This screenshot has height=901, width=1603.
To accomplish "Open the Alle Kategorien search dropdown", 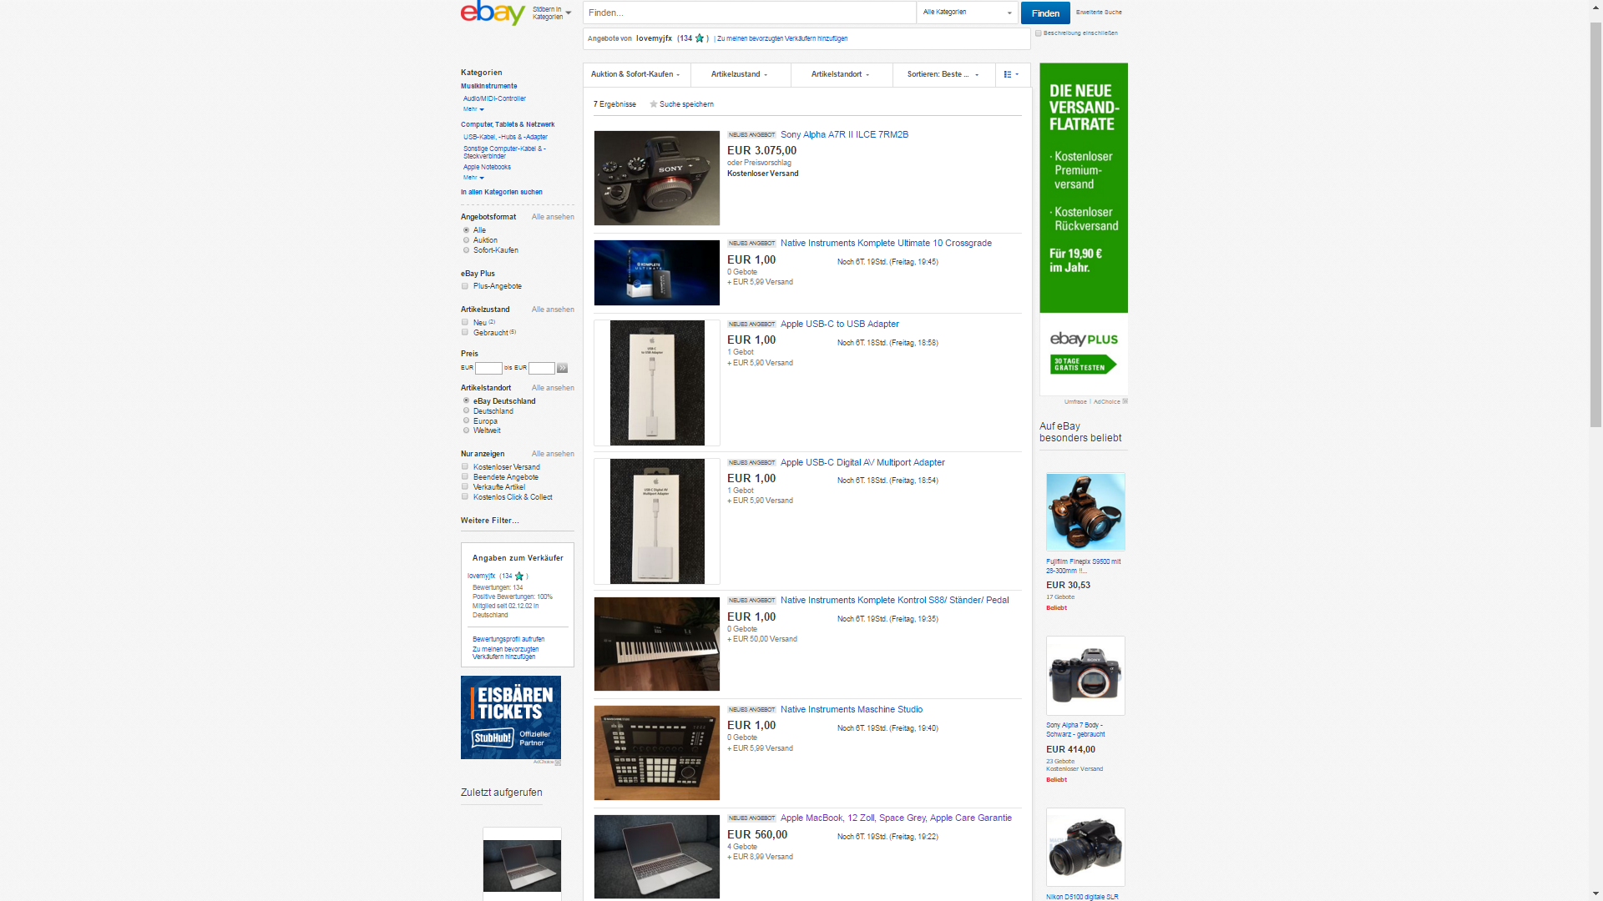I will [967, 13].
